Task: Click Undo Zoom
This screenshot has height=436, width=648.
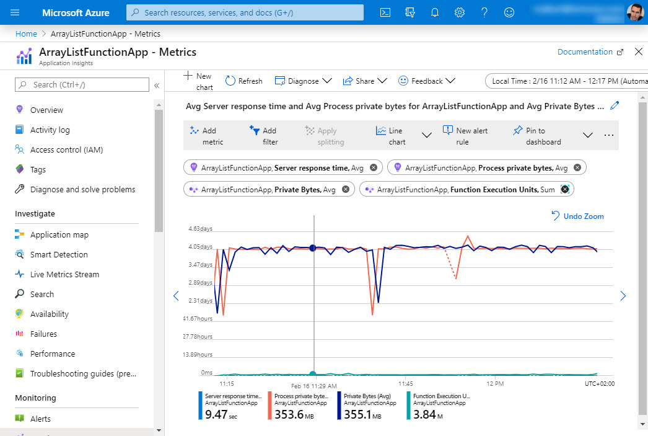Action: click(x=578, y=216)
